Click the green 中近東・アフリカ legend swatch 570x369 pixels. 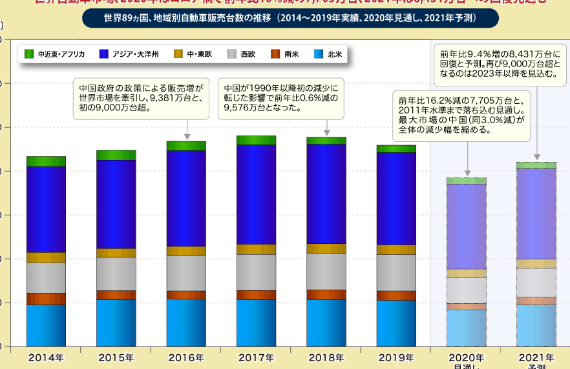pos(28,54)
